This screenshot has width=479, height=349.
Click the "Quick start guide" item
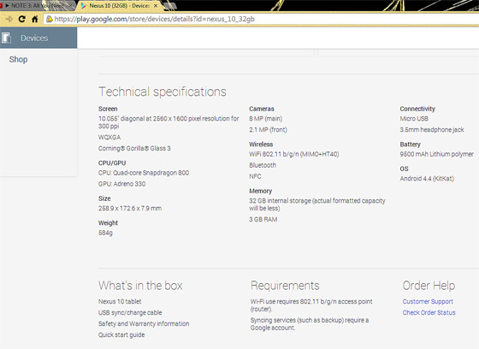(x=121, y=334)
